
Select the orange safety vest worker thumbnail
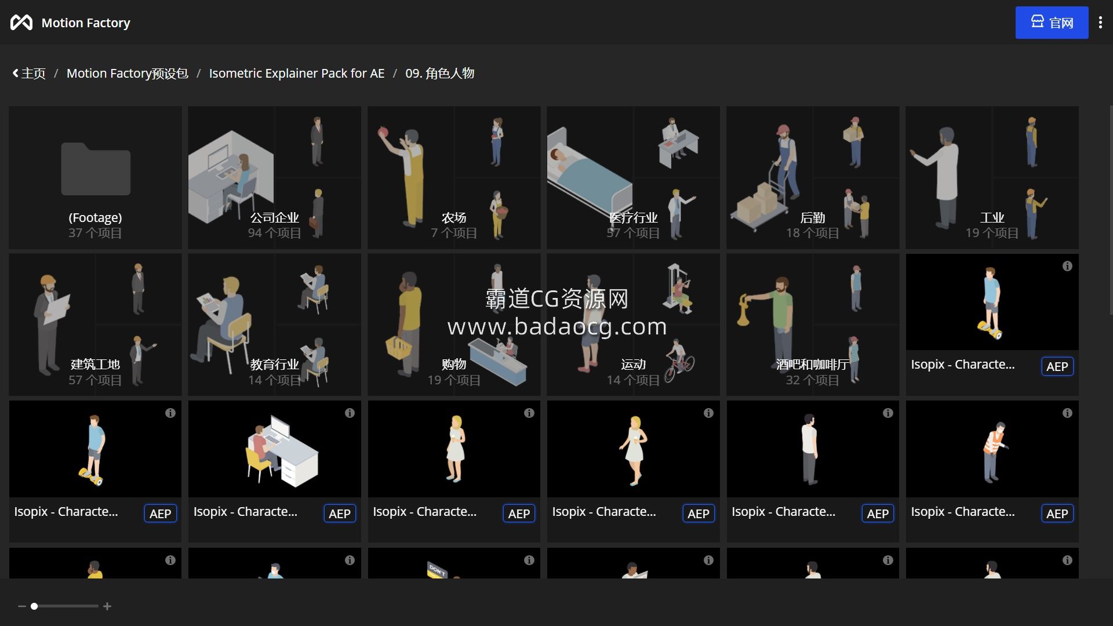click(992, 449)
